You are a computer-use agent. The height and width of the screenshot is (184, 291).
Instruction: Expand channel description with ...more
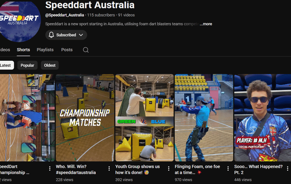(x=206, y=24)
